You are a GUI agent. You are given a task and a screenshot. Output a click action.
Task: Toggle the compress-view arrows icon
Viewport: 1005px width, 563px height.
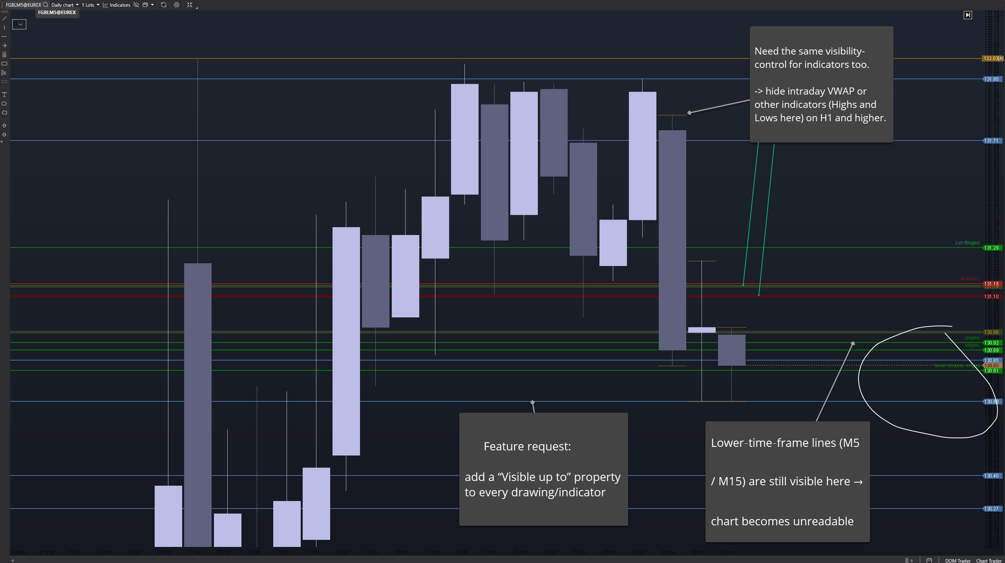(190, 5)
